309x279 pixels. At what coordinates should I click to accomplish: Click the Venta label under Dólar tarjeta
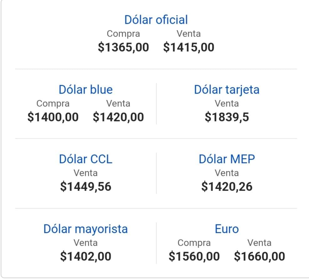(x=227, y=103)
